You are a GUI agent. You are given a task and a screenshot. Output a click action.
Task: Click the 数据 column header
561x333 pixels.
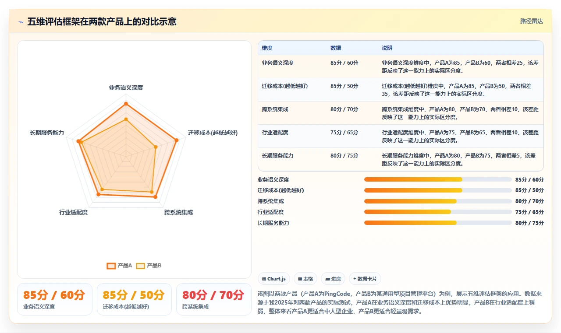[336, 48]
